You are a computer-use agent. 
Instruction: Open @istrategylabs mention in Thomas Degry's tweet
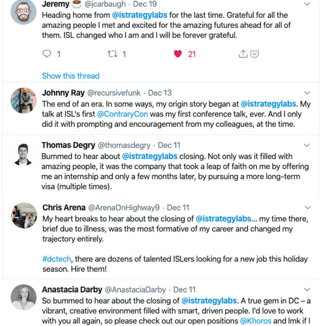click(150, 156)
